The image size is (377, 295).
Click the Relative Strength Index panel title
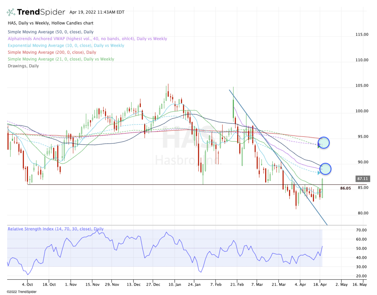[56, 229]
